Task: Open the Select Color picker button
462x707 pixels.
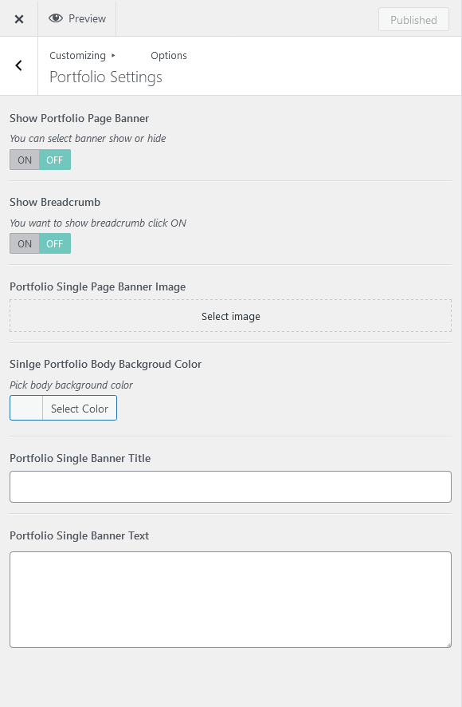Action: pyautogui.click(x=80, y=408)
